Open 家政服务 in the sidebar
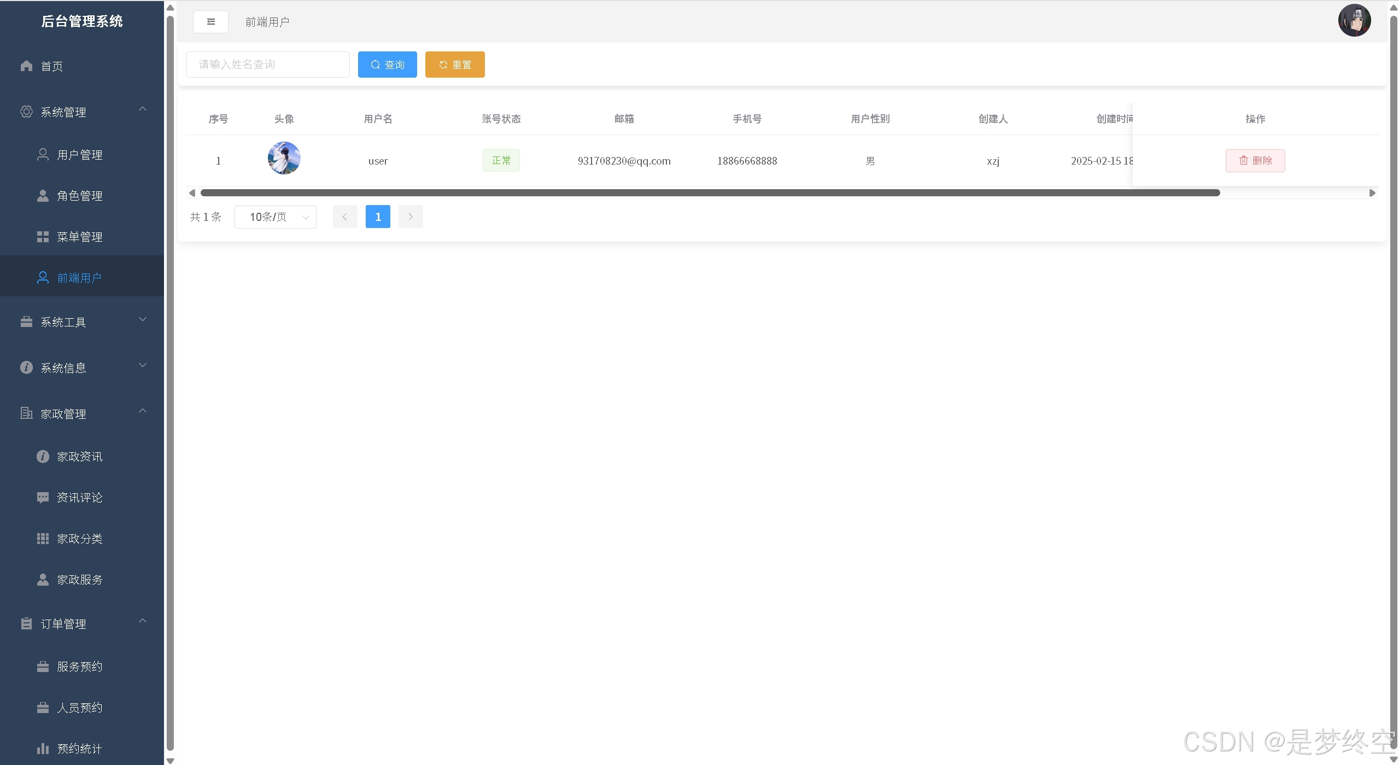This screenshot has height=765, width=1399. 79,580
